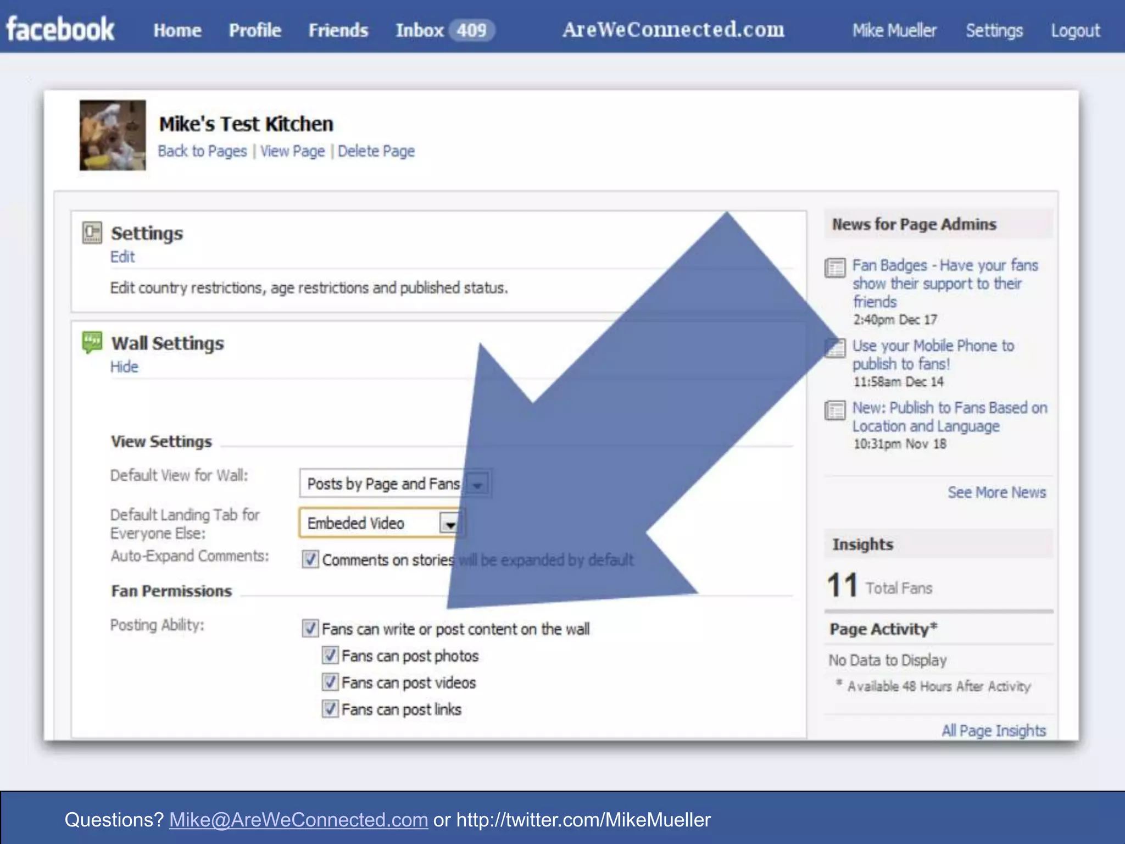Open the Friends menu item

338,30
